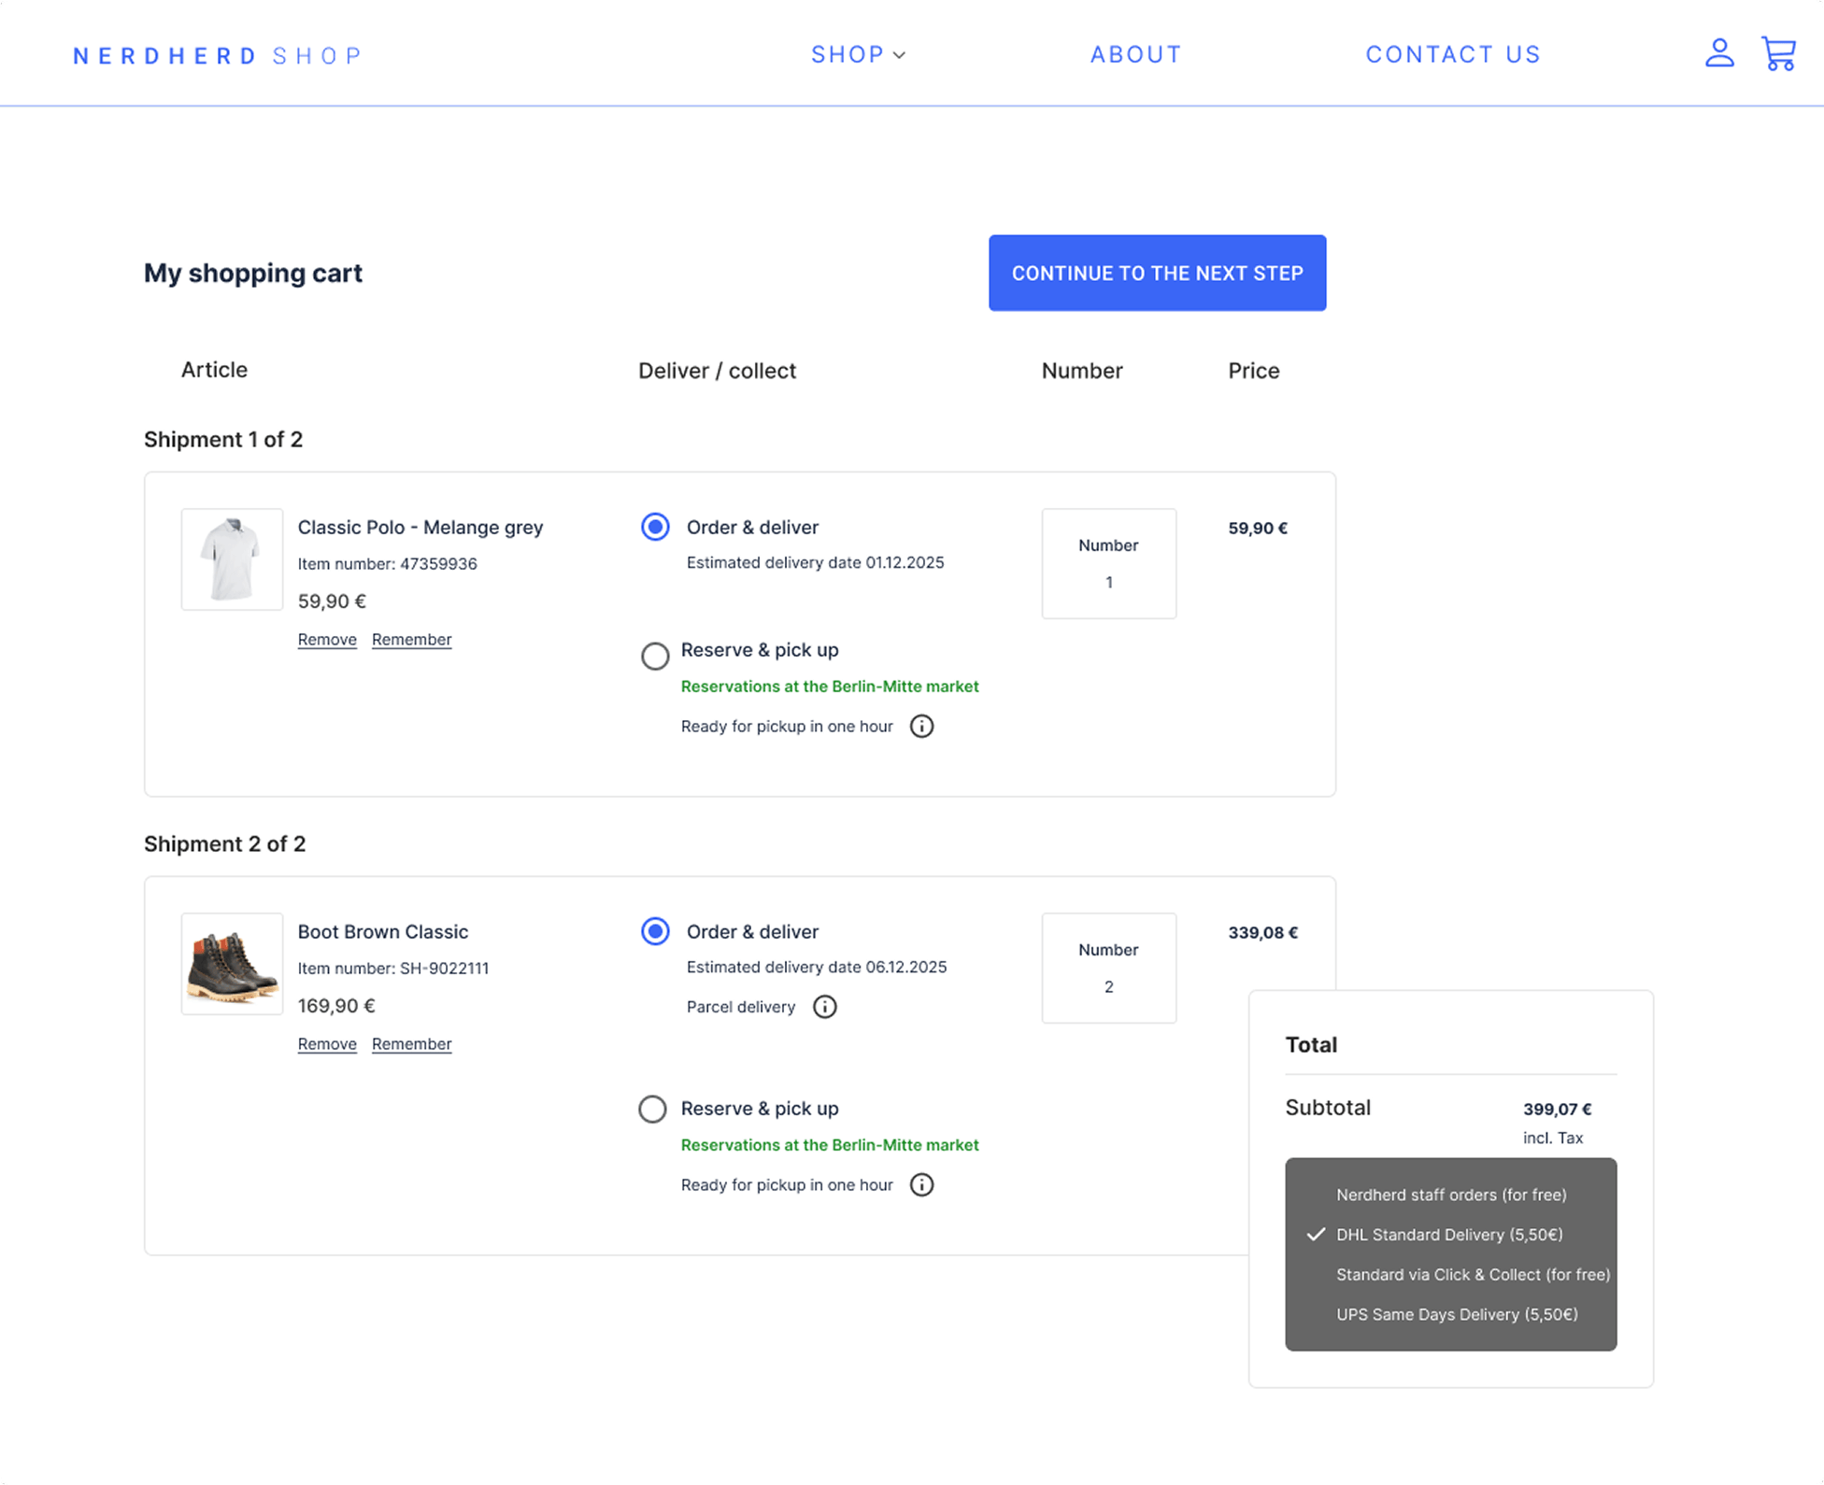Select Reserve & pick up for the Classic Polo
This screenshot has width=1824, height=1485.
pyautogui.click(x=654, y=656)
